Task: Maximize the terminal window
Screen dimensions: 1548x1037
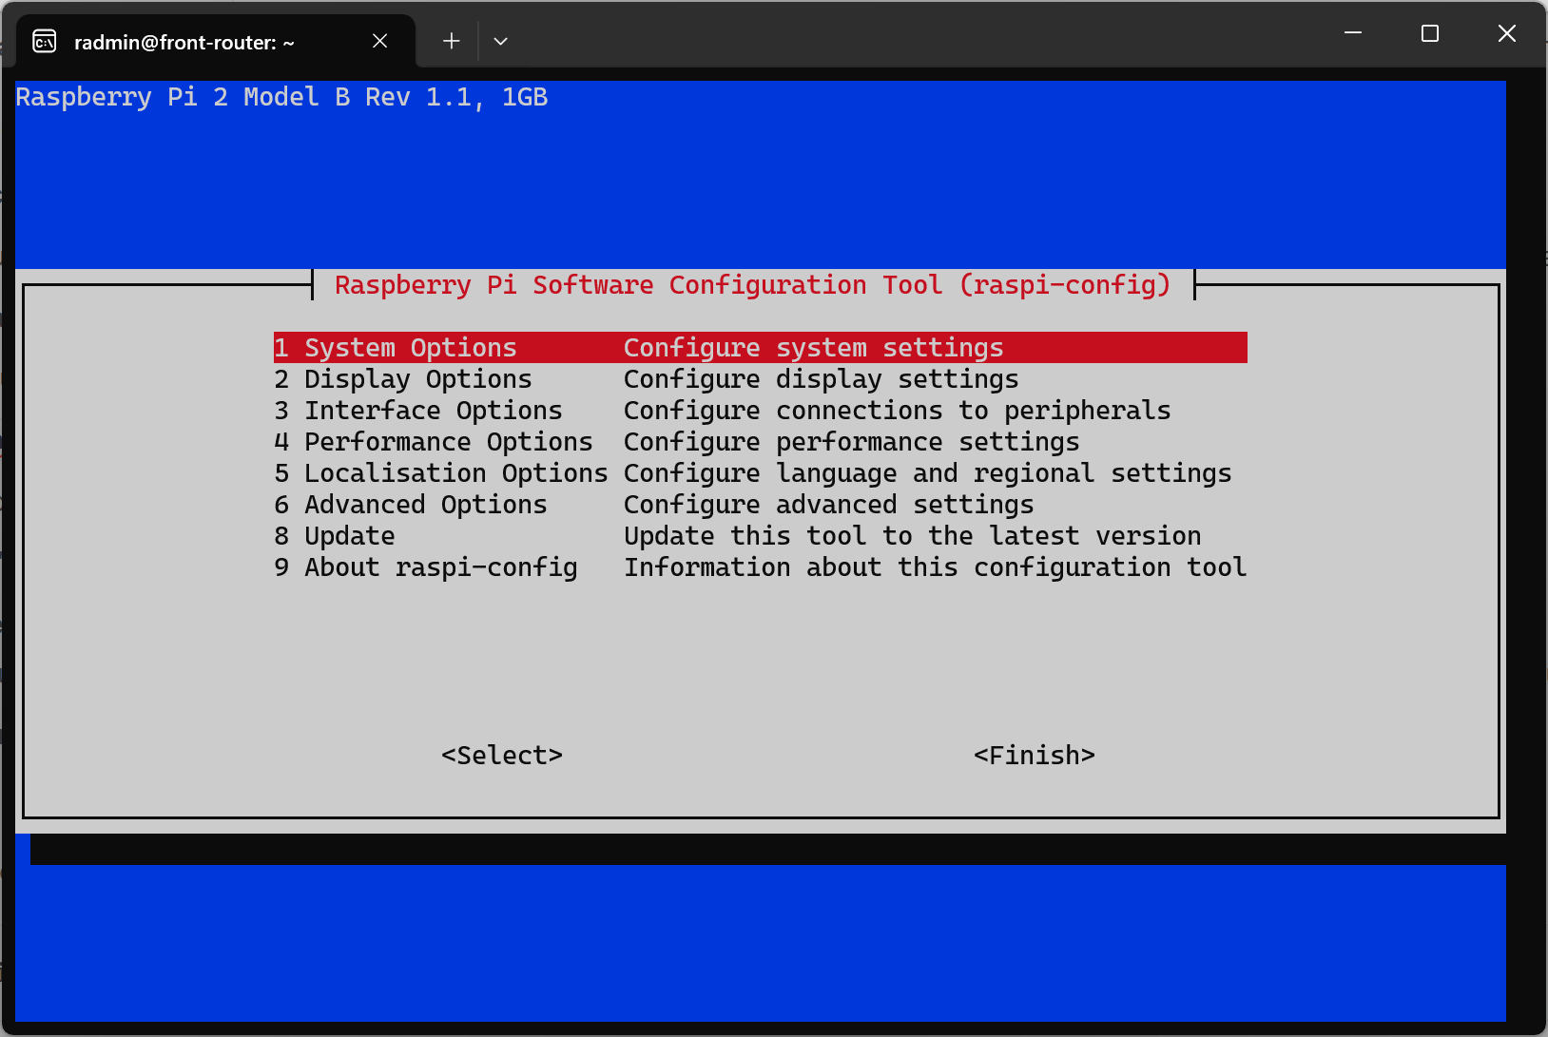Action: point(1429,33)
